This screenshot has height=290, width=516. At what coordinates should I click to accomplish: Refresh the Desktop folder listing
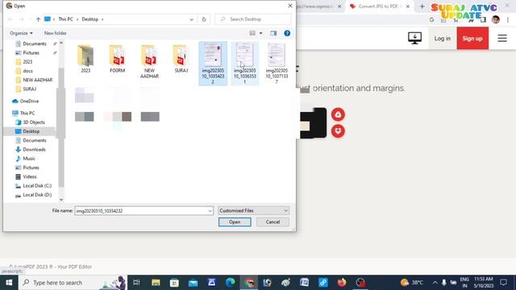coord(204,19)
